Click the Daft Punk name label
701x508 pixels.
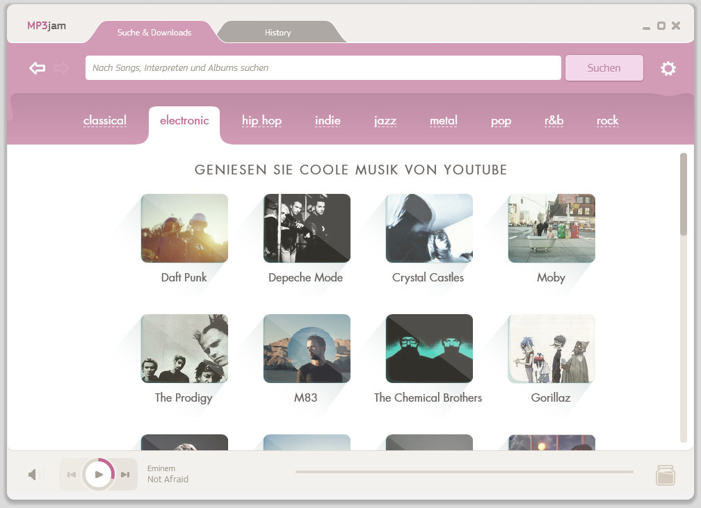[184, 277]
